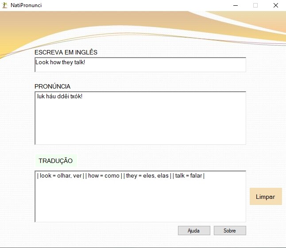Minimize the NatiPronunci window

click(235, 5)
